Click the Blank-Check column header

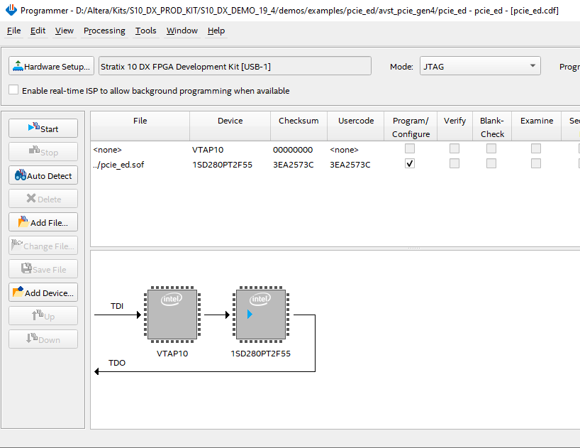pos(492,126)
